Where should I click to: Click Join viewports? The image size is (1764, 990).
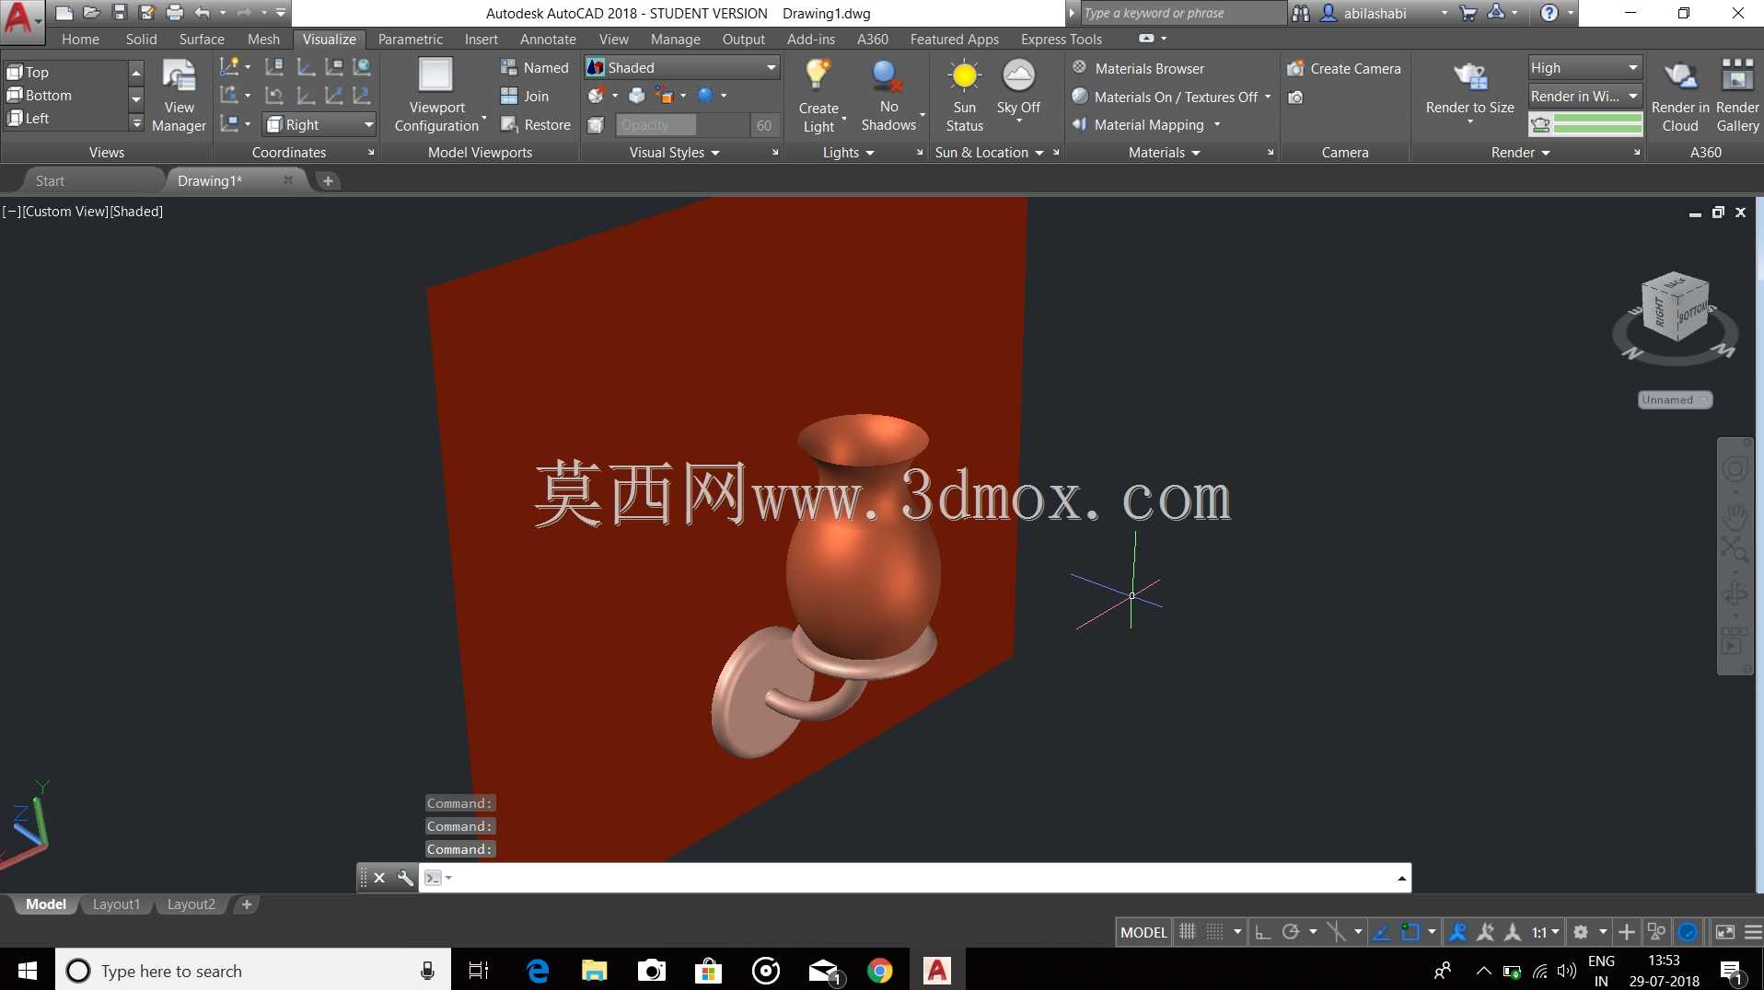[x=525, y=96]
